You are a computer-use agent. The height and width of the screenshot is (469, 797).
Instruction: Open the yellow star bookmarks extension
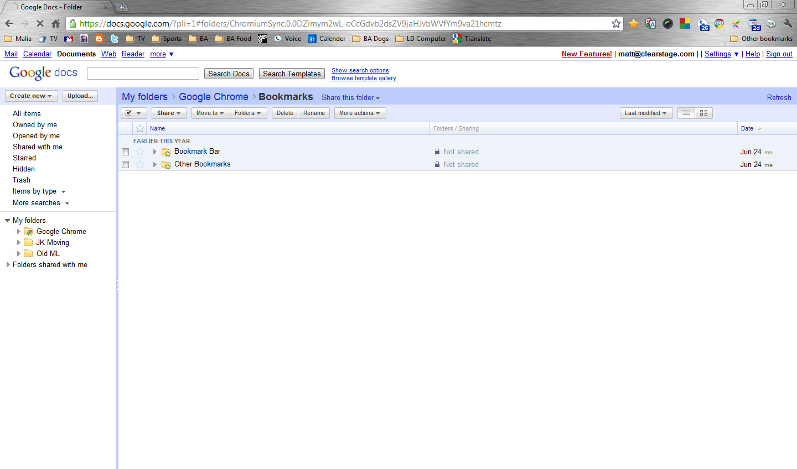click(x=634, y=24)
